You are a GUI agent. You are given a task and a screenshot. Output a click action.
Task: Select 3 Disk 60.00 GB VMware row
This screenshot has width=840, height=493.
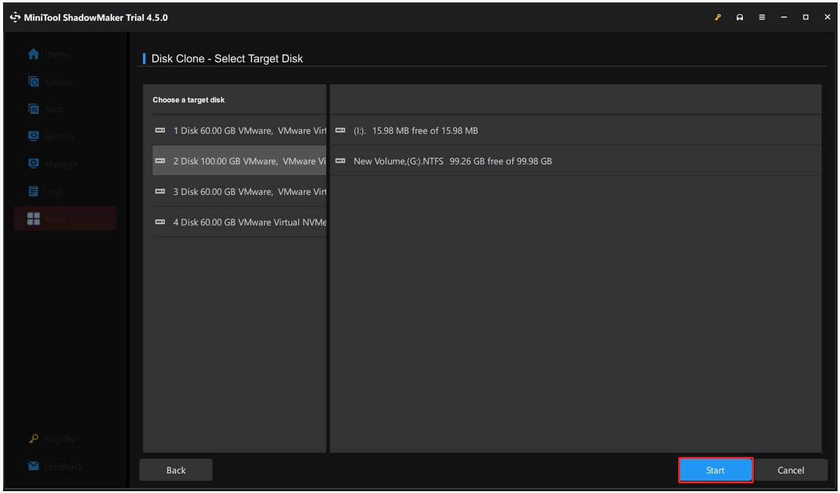coord(239,191)
